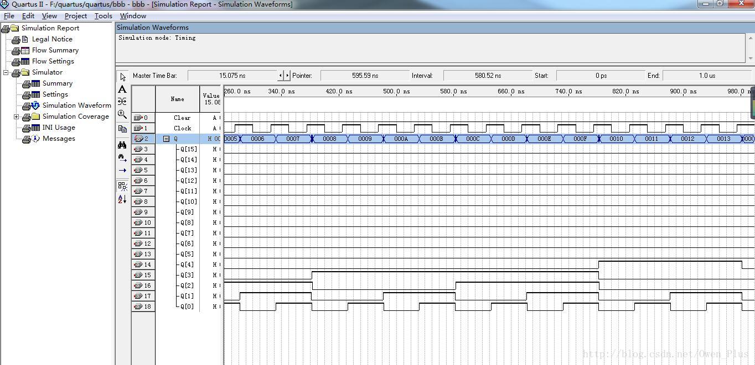Click 'Simulation mode: Timing' text
This screenshot has height=365, width=755.
[x=157, y=38]
